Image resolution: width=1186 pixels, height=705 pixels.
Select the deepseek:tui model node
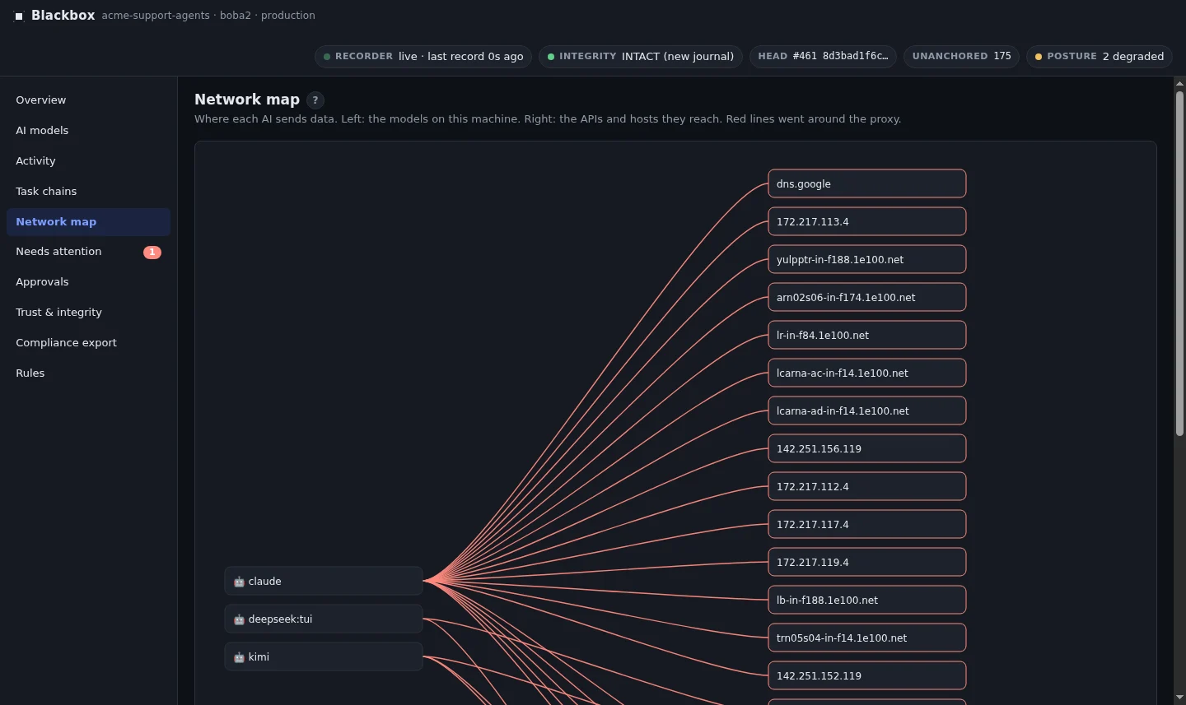[324, 619]
